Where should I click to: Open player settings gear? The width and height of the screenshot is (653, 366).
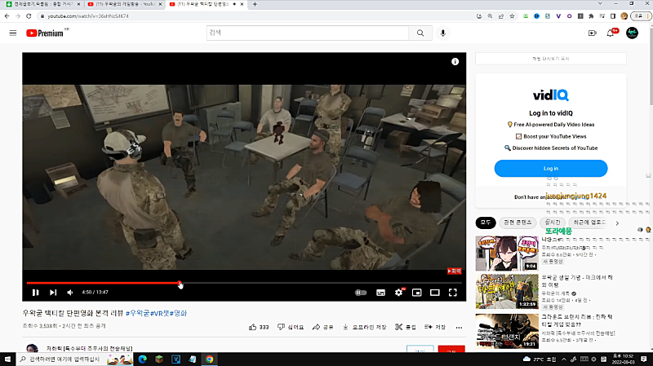398,293
